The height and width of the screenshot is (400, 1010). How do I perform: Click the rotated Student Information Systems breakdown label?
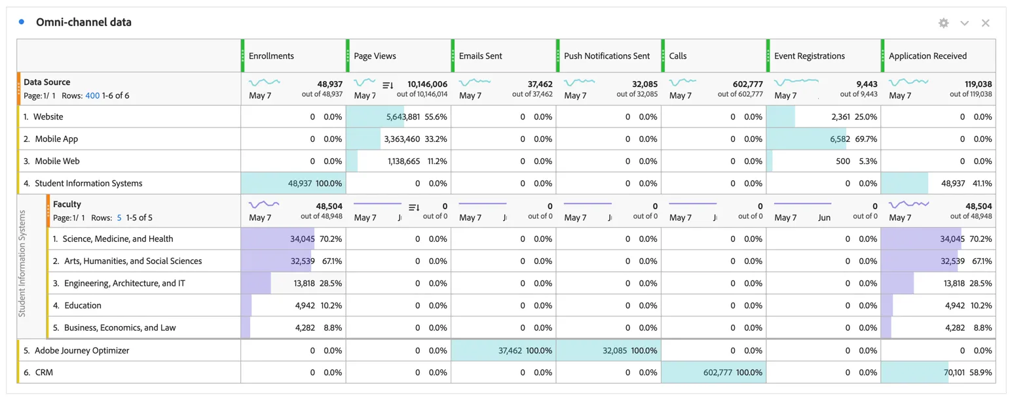click(x=22, y=263)
